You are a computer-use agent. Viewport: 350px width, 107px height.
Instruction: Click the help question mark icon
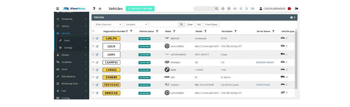(x=94, y=9)
